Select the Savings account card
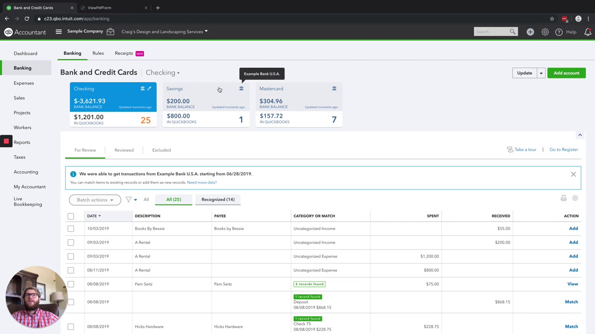 coord(206,104)
